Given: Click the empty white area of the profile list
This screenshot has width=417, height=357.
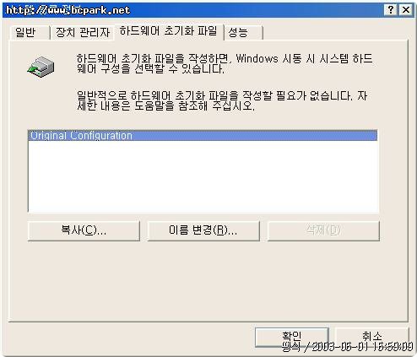Looking at the screenshot, I should pos(203,176).
